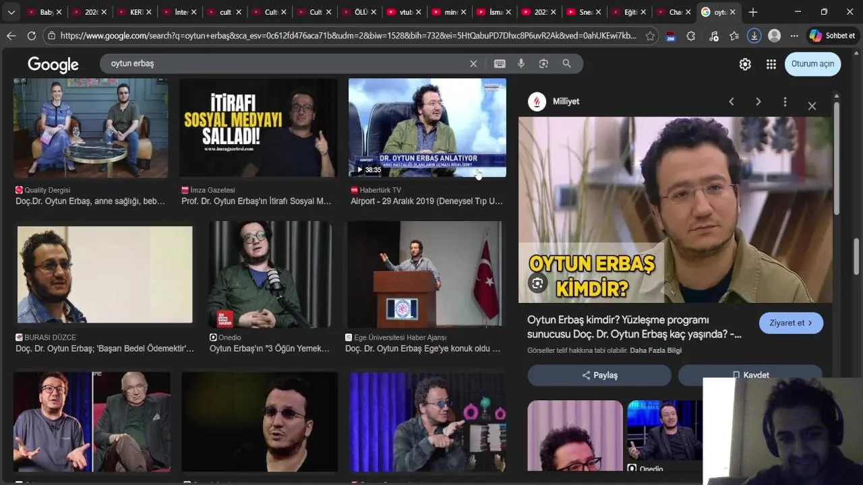Open the browser profile avatar icon
Viewport: 863px width, 485px height.
pyautogui.click(x=775, y=36)
